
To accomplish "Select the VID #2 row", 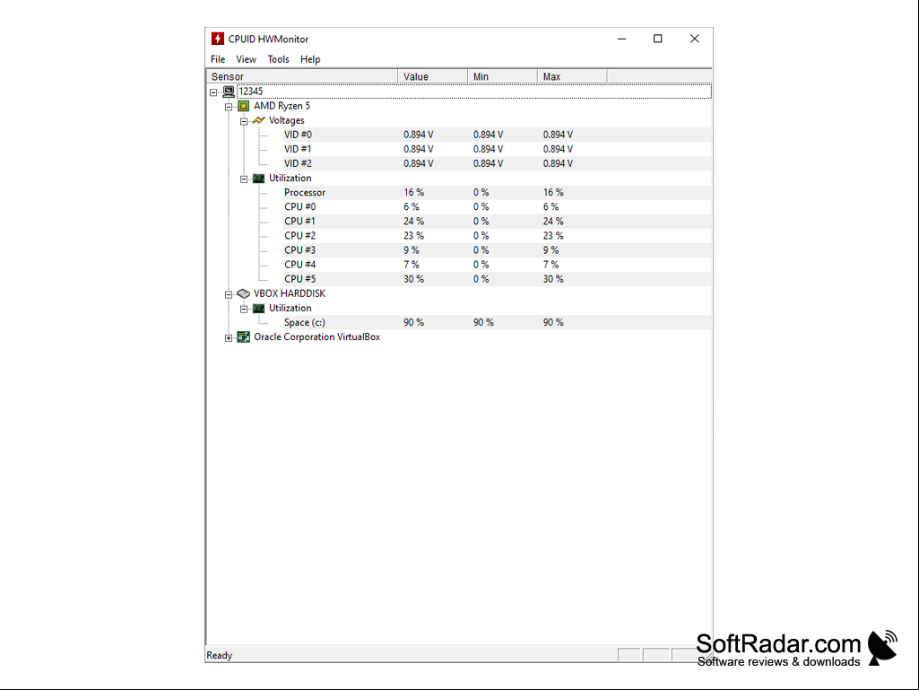I will (x=497, y=163).
